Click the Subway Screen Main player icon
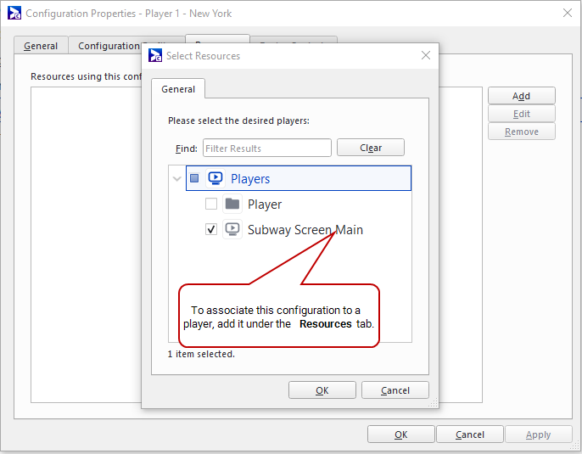Screen dimensions: 582x454 (x=232, y=229)
